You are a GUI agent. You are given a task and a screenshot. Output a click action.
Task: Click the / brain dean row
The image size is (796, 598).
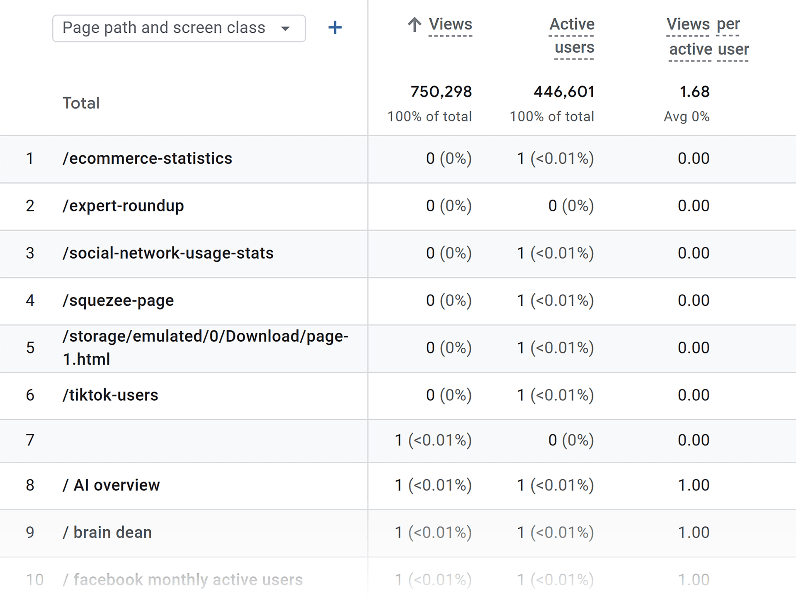coord(107,532)
